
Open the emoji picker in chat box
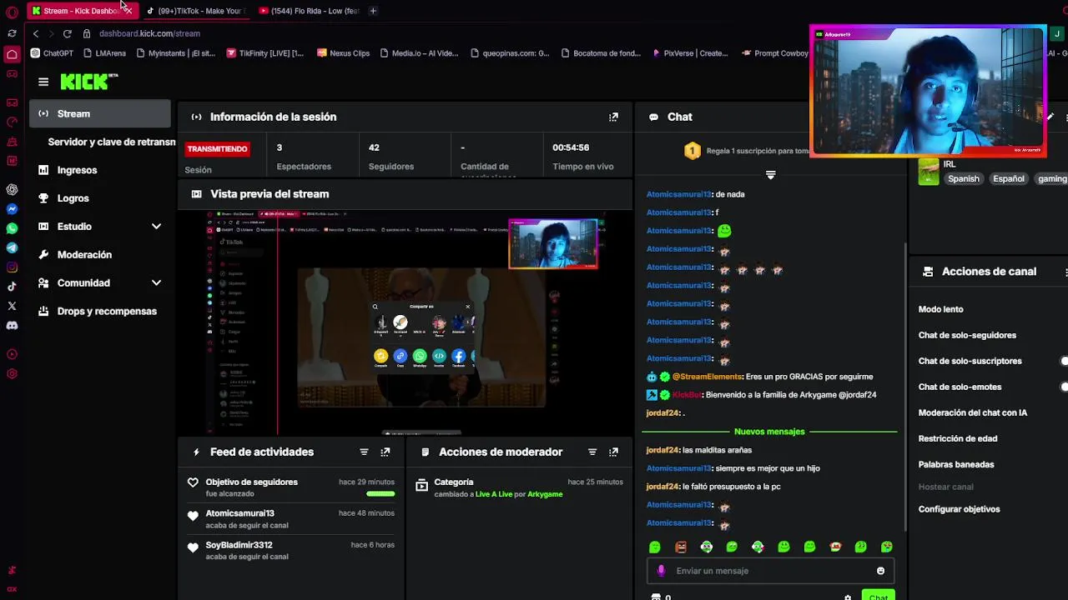(x=880, y=571)
